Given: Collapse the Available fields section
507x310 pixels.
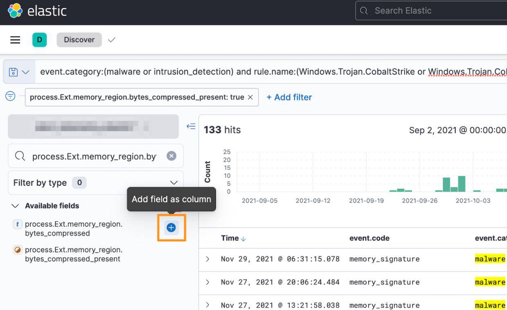Looking at the screenshot, I should (x=15, y=206).
